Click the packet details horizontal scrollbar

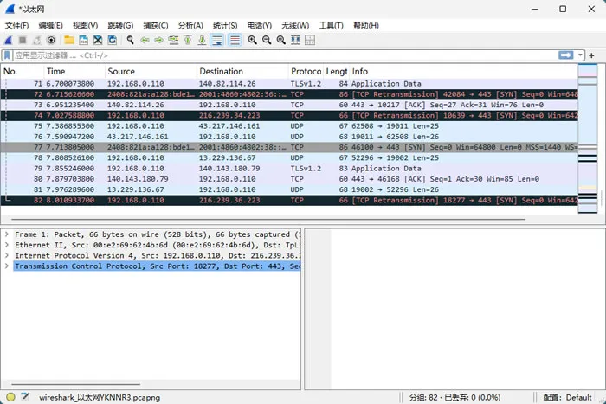pyautogui.click(x=76, y=384)
